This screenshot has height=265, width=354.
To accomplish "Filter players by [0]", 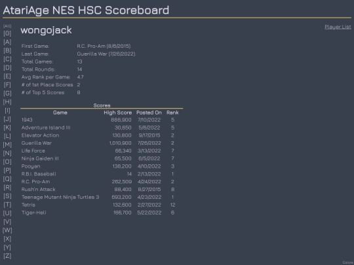I will click(7, 33).
